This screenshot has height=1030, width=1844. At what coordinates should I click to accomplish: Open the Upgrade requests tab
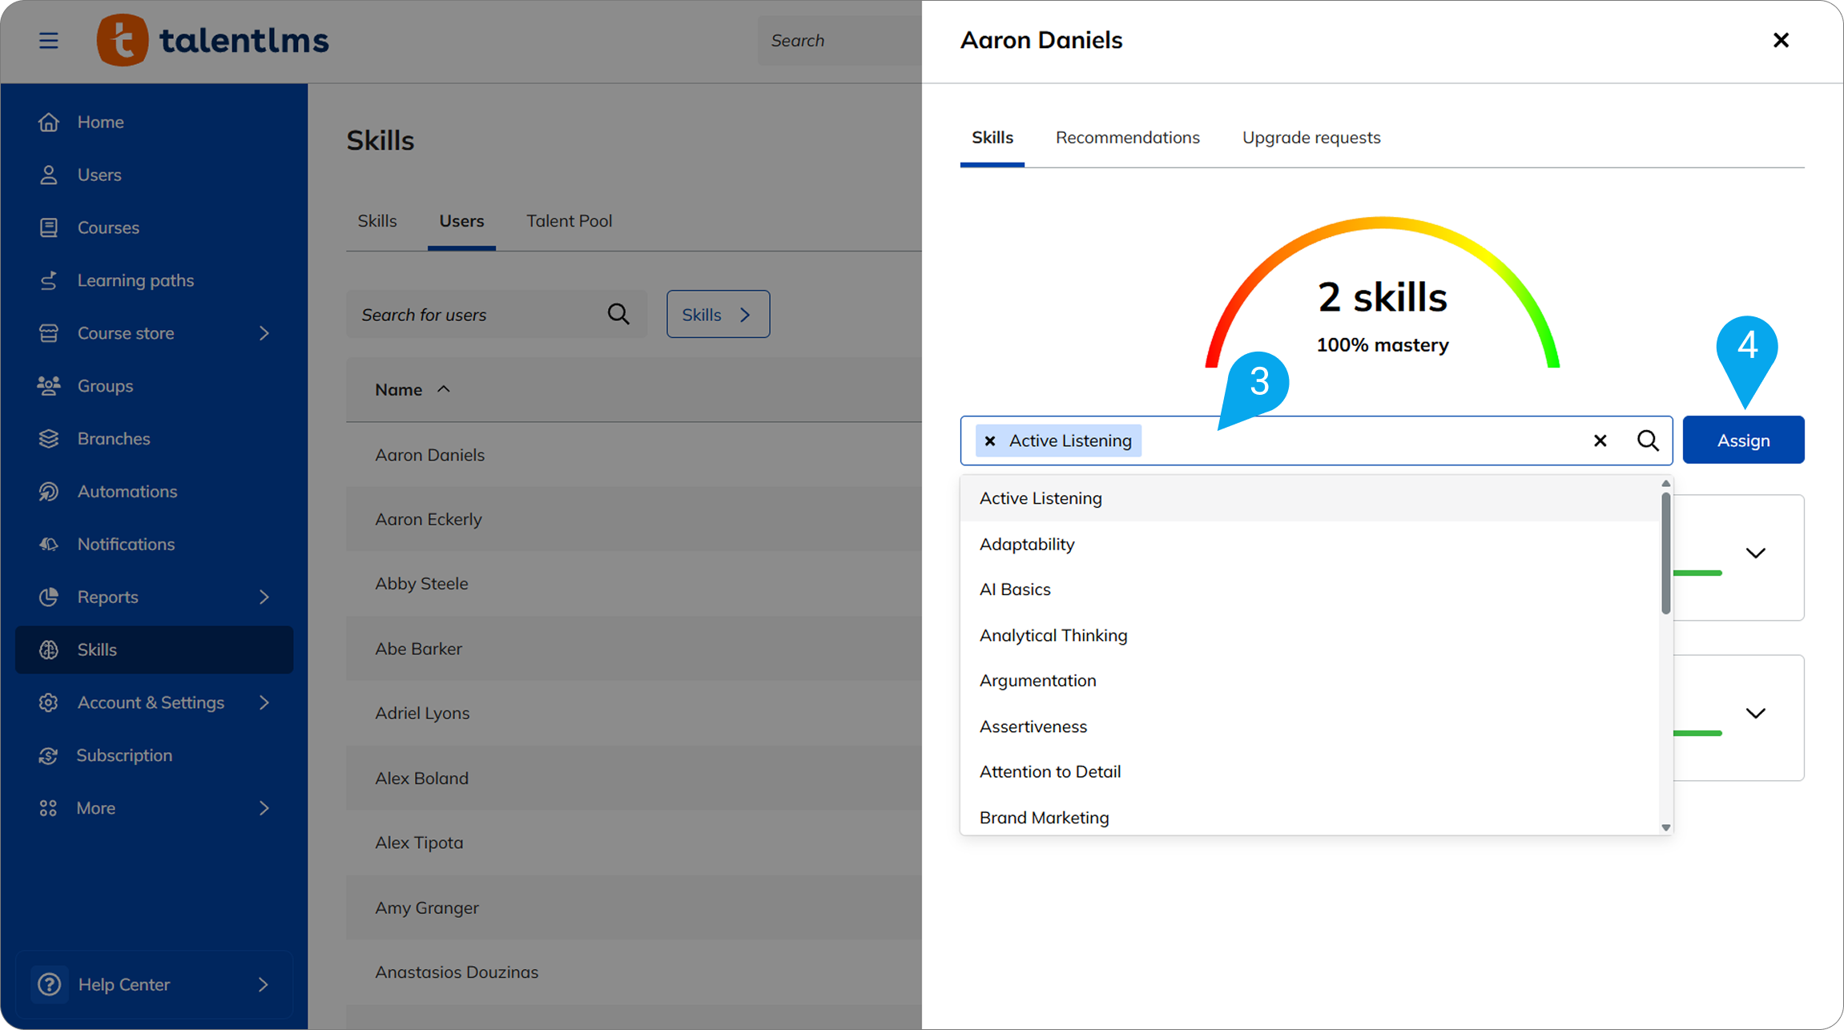1311,138
